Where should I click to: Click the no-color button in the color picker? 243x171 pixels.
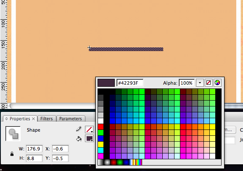[x=209, y=83]
